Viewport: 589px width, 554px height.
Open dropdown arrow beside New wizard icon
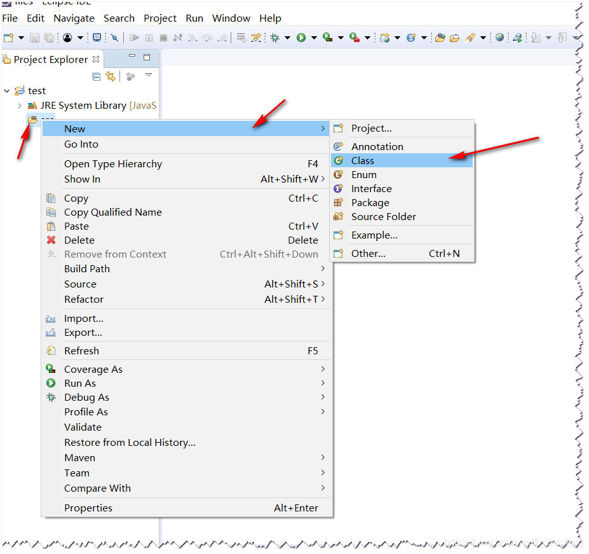point(22,38)
